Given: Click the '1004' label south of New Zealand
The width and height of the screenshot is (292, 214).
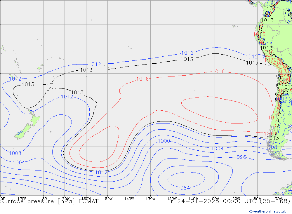Looking at the screenshot, I should tap(19, 163).
